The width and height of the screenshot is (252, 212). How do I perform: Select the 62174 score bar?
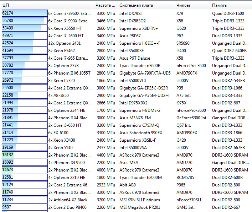click(25, 13)
